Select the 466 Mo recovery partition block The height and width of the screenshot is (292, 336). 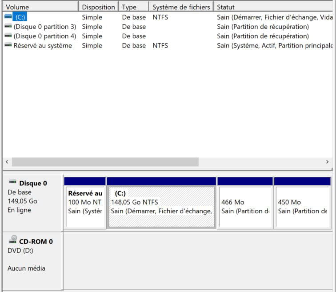click(245, 203)
